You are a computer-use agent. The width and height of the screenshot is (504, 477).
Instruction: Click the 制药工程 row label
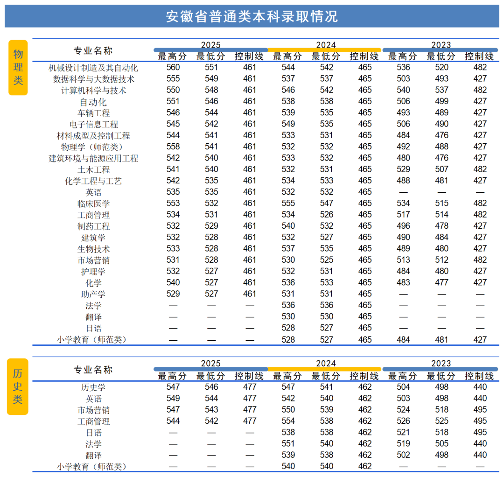click(93, 226)
